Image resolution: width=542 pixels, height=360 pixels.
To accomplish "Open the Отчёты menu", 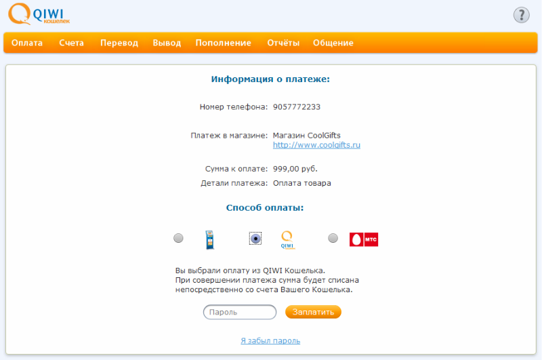I will 283,43.
